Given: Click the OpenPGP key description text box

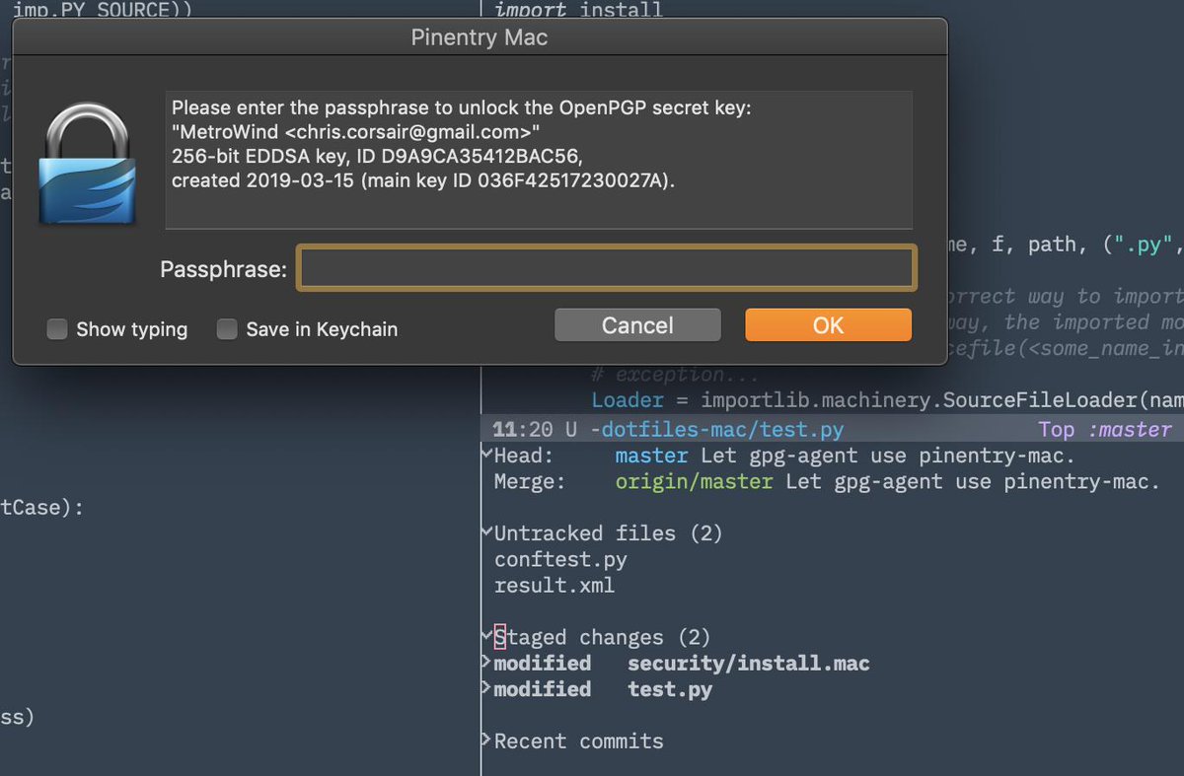Looking at the screenshot, I should pos(538,160).
